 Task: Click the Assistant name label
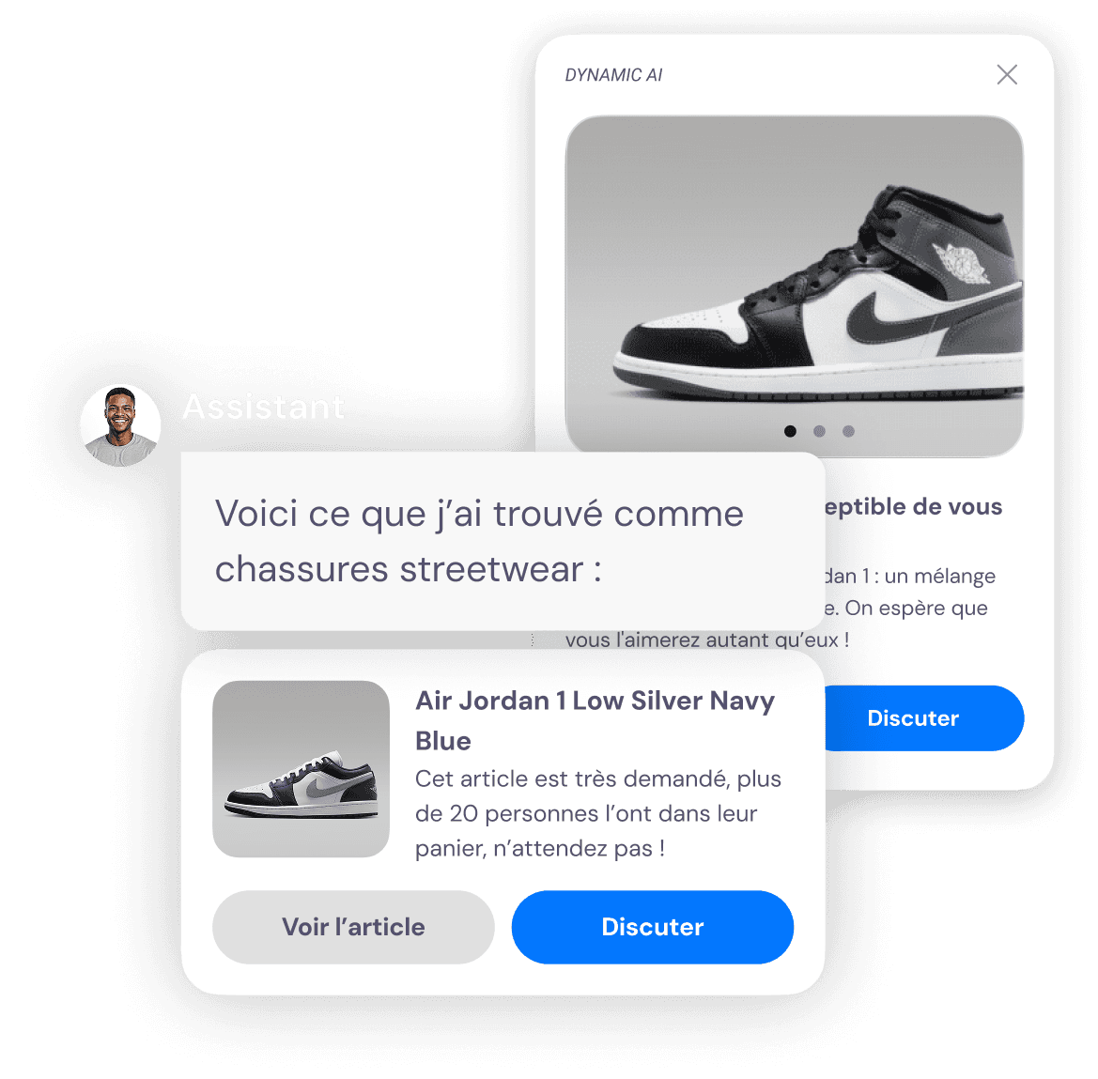[263, 407]
